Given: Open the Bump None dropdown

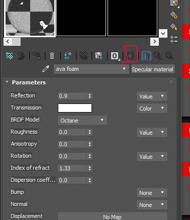Looking at the screenshot, I should (x=152, y=193).
